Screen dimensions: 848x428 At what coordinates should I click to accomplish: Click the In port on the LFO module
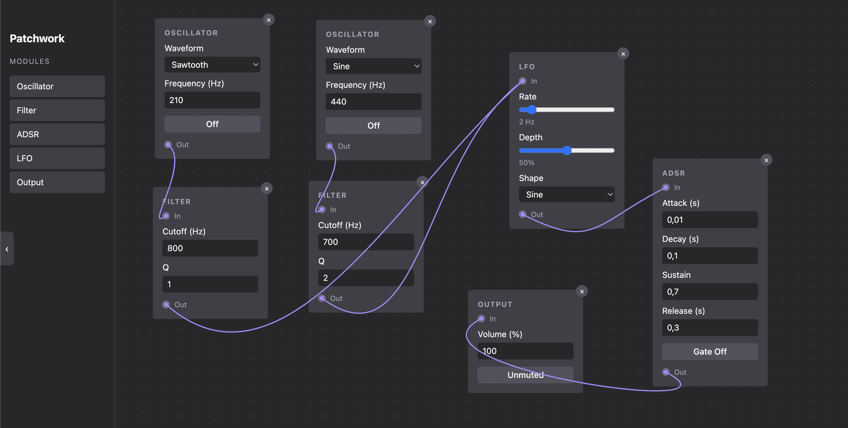522,81
